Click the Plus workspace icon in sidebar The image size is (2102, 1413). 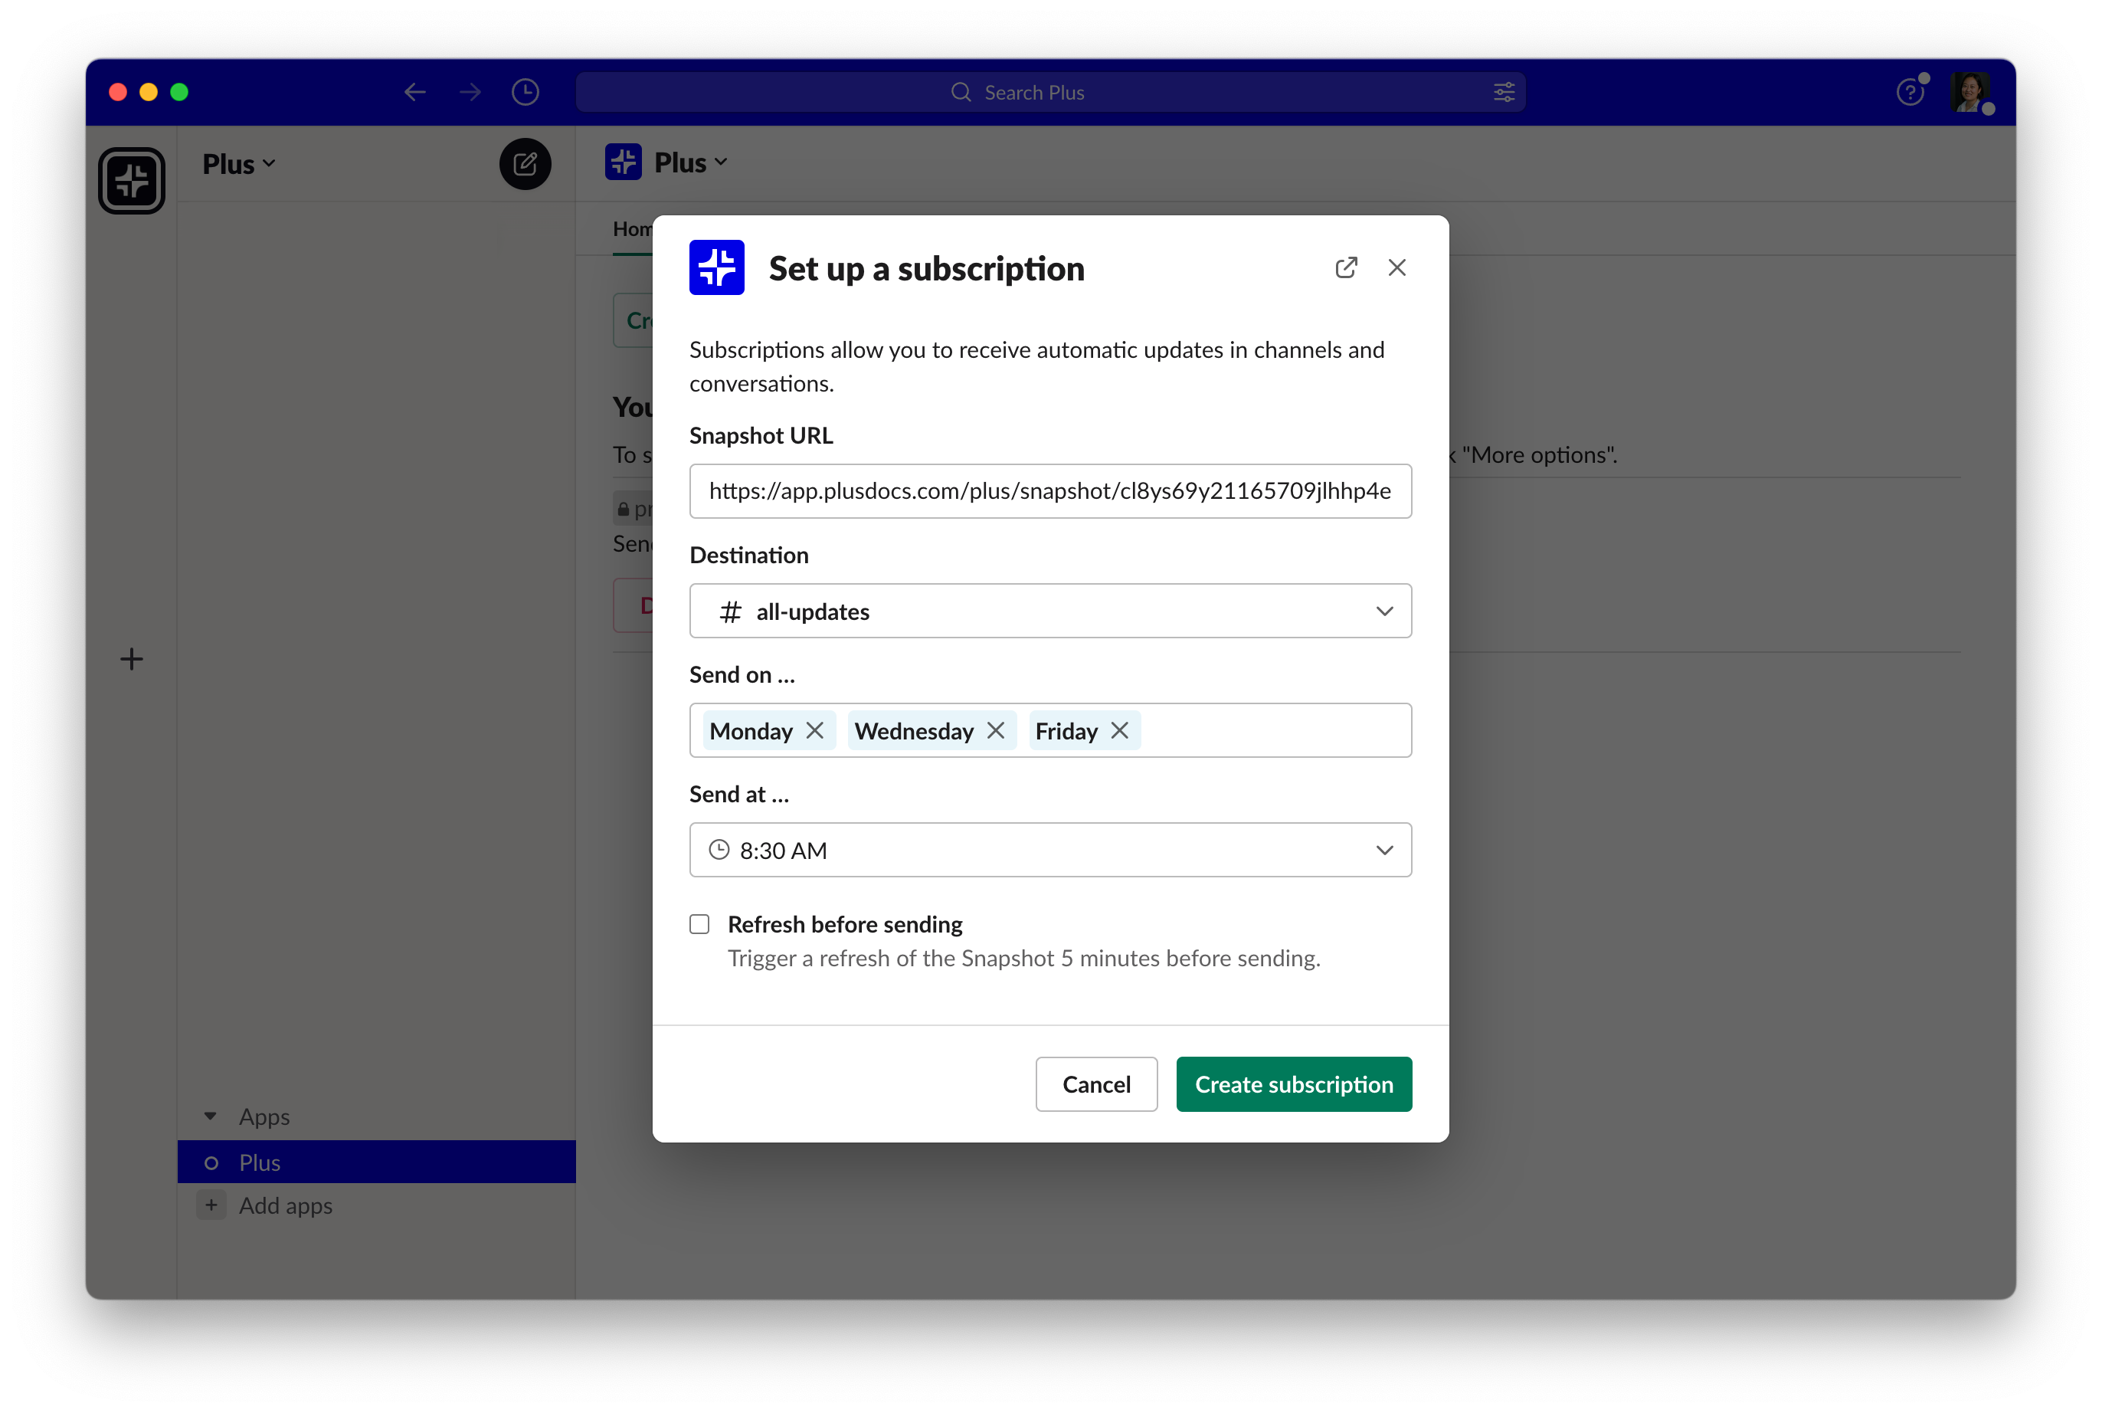pos(132,180)
